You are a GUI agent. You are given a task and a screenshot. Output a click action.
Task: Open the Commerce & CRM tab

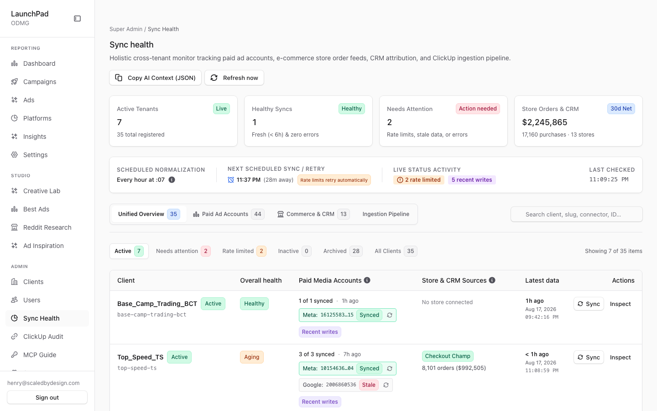tap(313, 214)
